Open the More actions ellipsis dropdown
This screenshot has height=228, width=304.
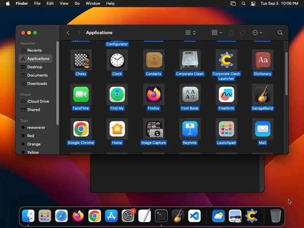(x=257, y=33)
